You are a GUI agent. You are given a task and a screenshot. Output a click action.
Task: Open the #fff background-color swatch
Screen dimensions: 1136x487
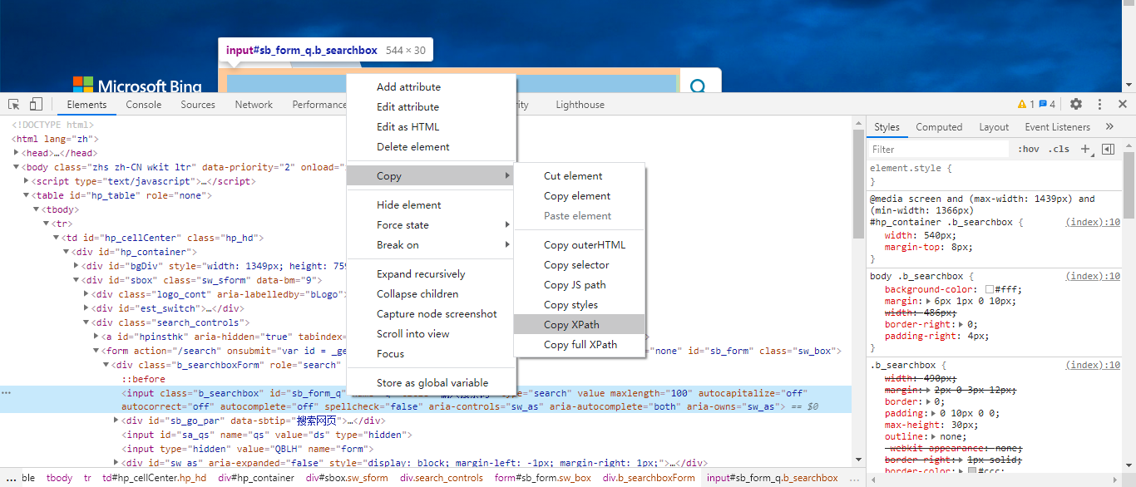[990, 289]
